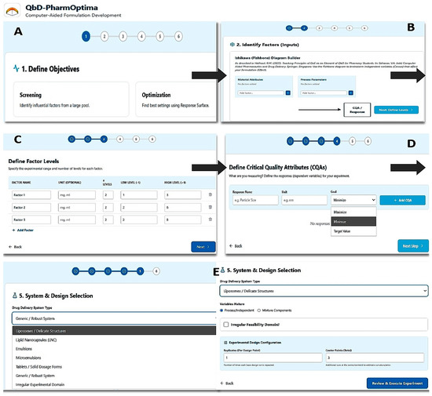Delete the Factor 1 row with trash icon
Screen dimensions: 432x396
[x=211, y=194]
